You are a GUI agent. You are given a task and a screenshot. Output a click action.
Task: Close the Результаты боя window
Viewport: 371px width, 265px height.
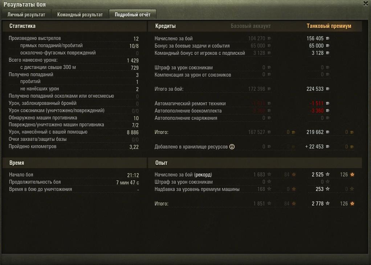[366, 4]
